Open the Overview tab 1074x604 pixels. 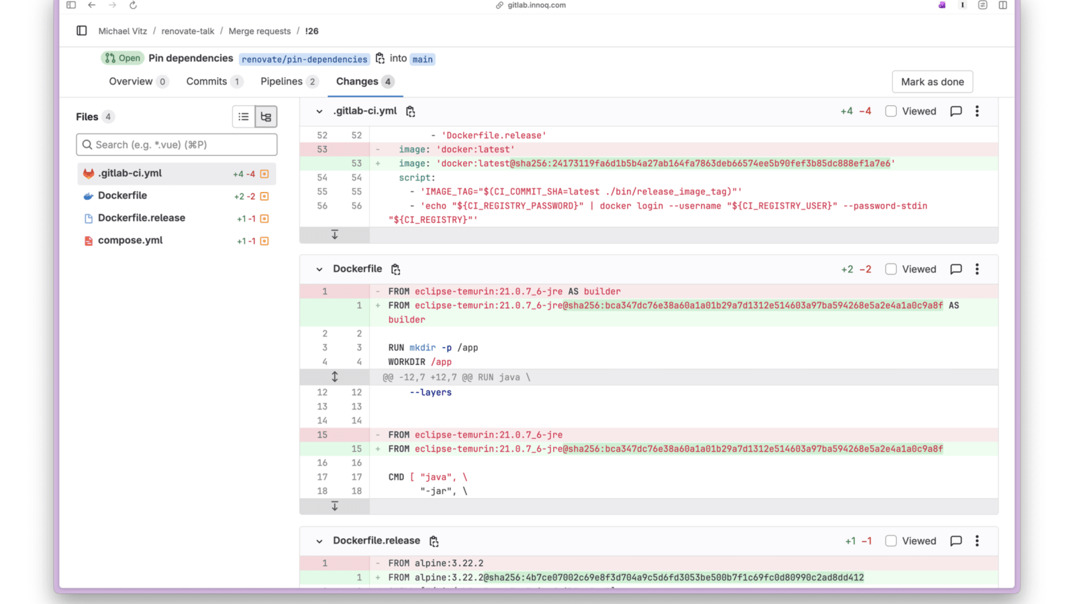coord(138,82)
